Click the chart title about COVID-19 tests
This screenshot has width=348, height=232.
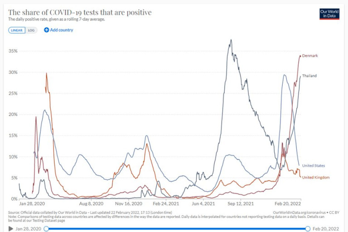pos(80,12)
